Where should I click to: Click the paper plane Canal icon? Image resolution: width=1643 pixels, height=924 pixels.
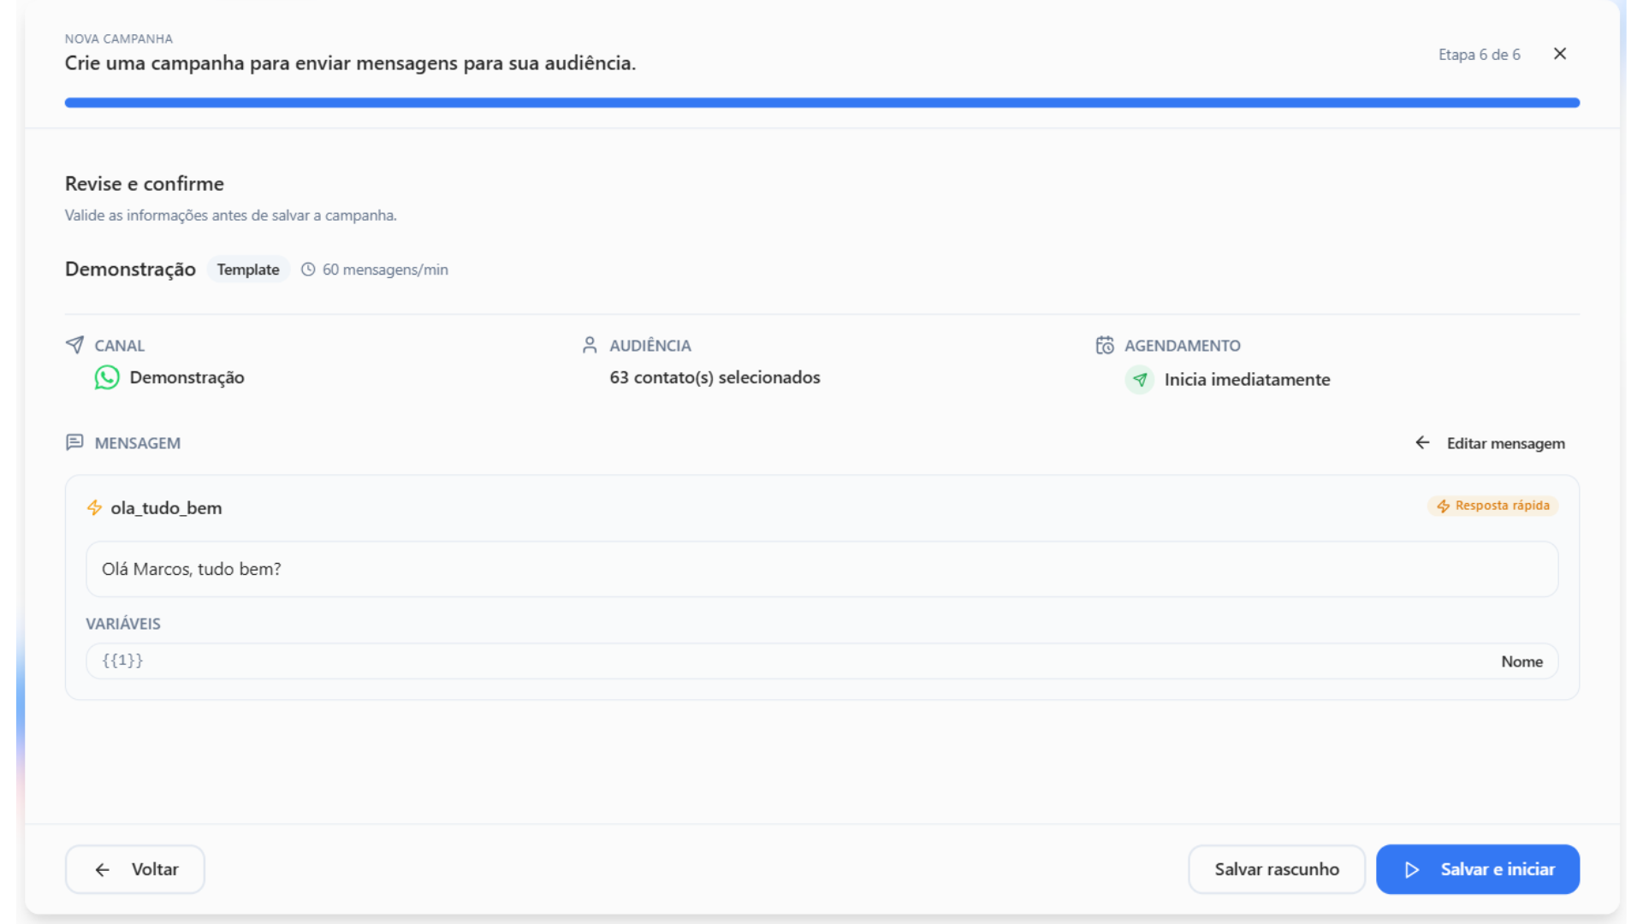75,345
